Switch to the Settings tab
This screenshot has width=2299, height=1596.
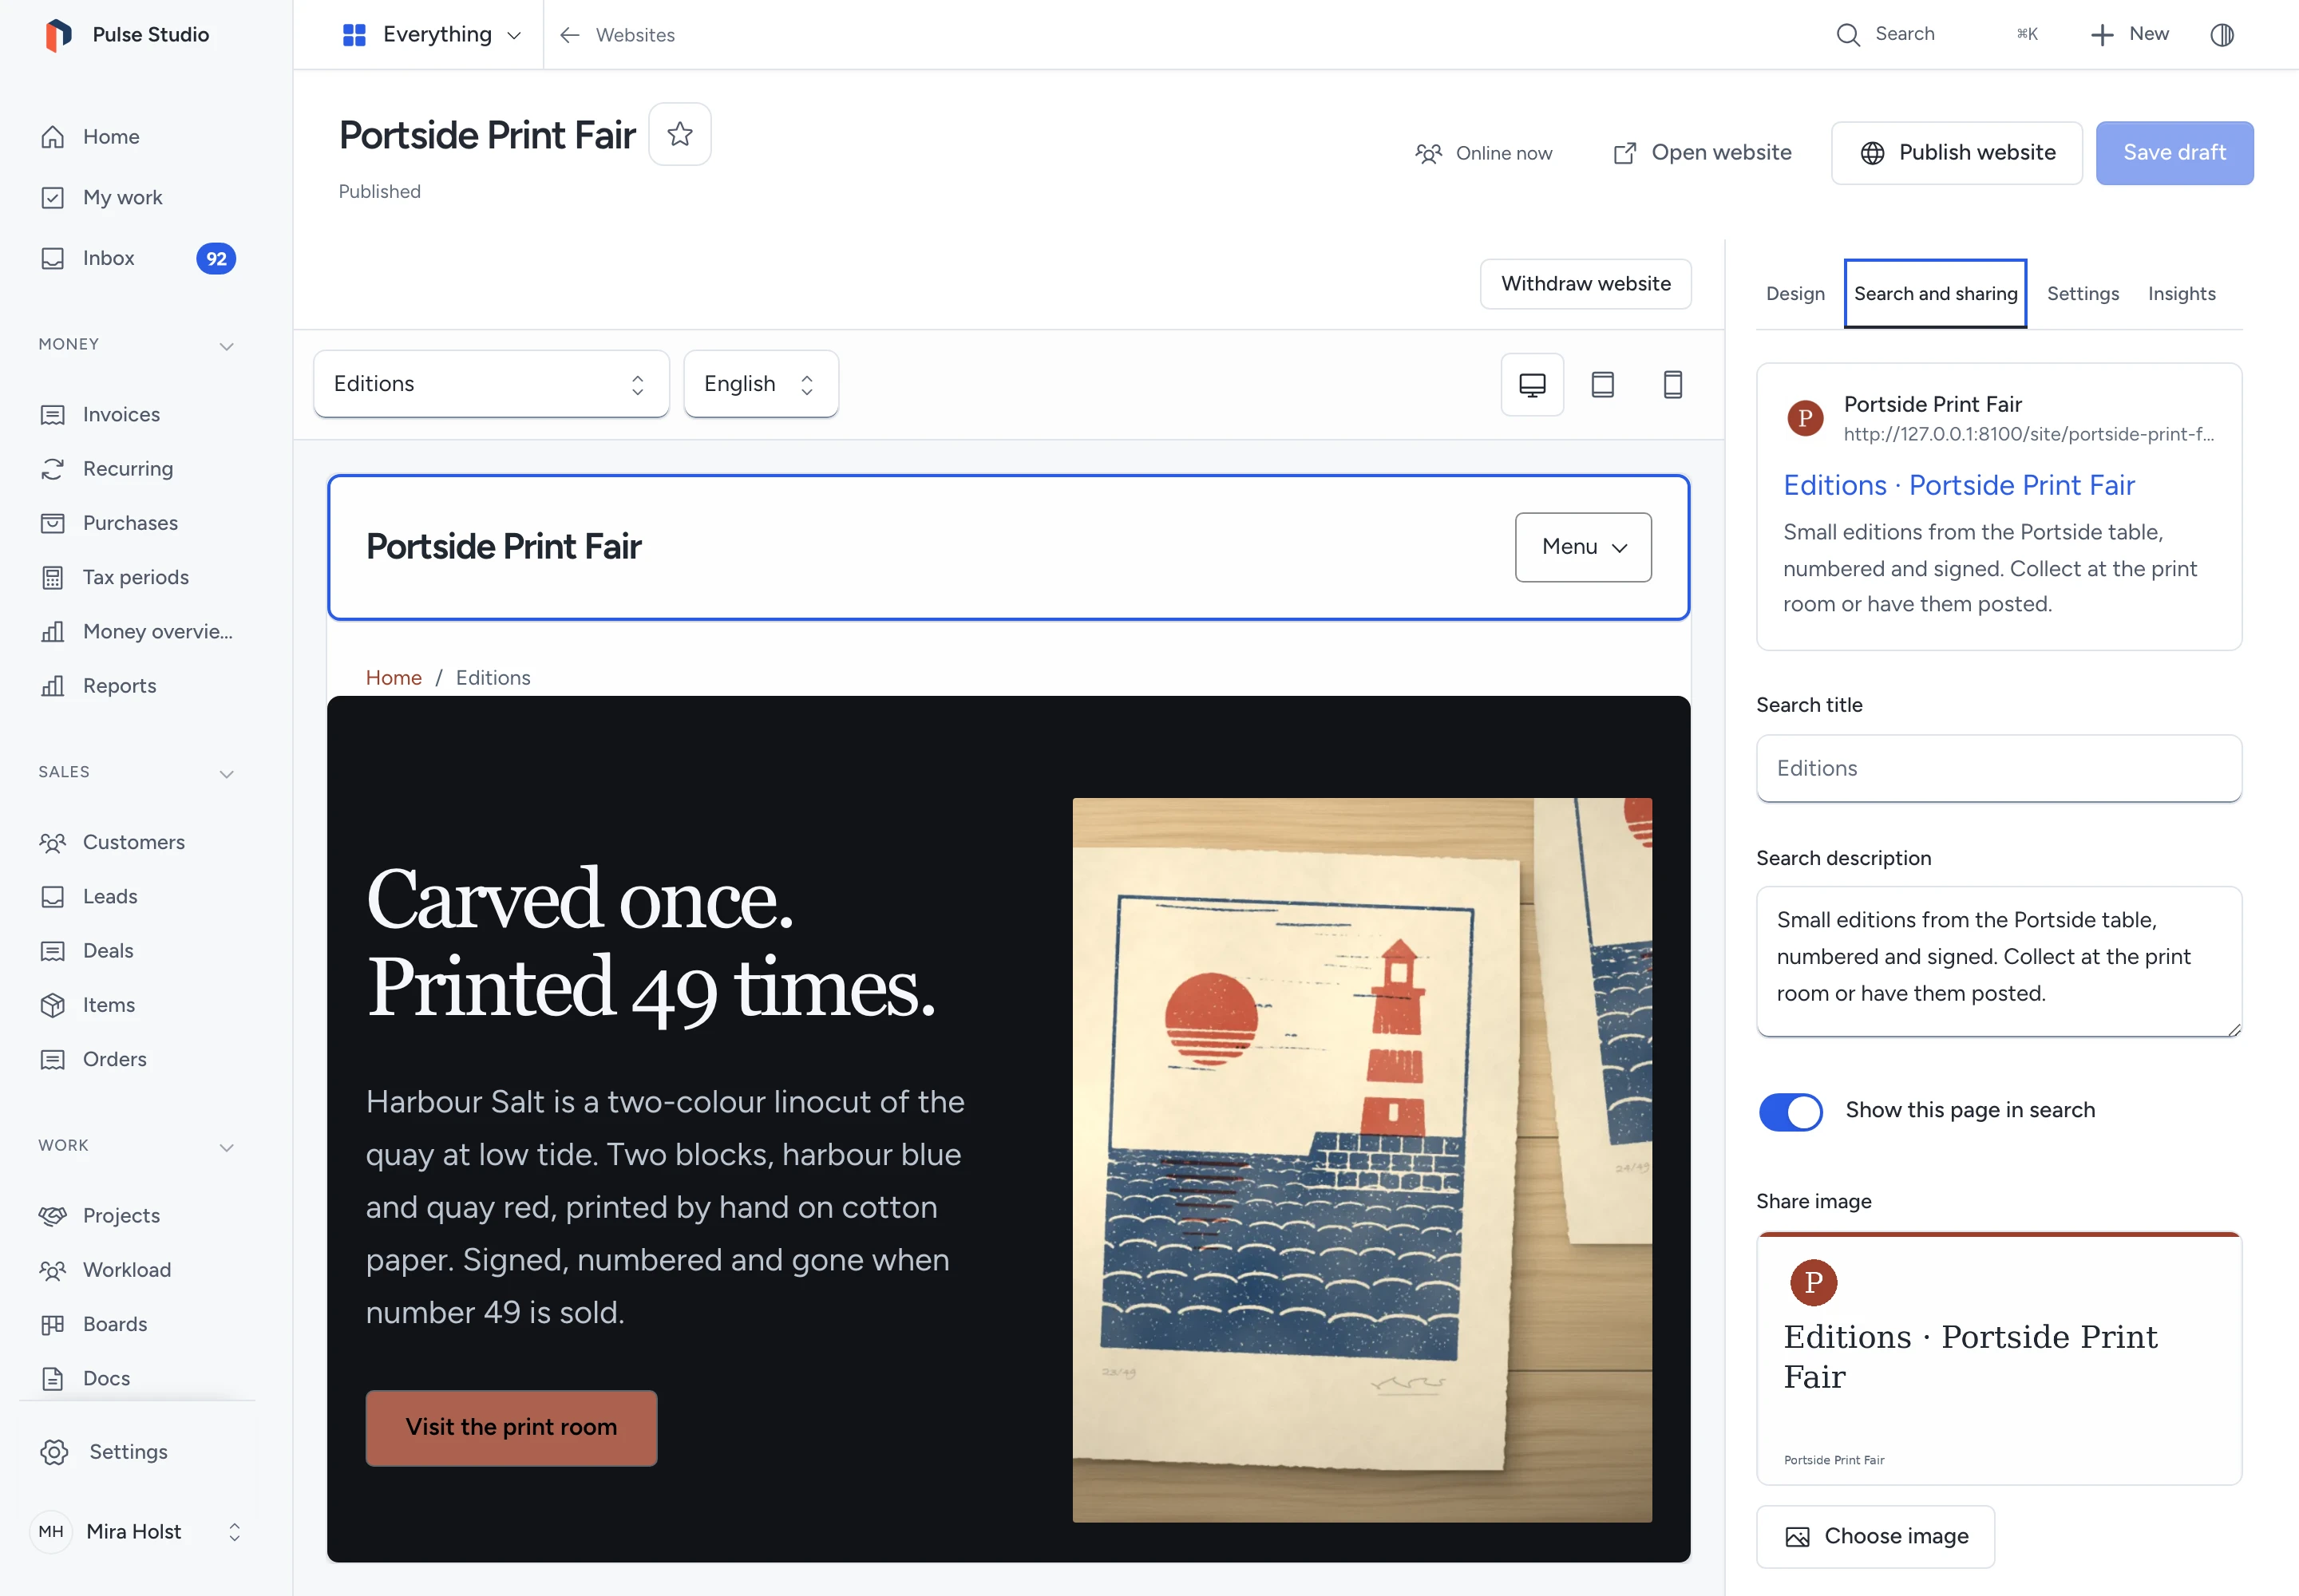click(2082, 294)
